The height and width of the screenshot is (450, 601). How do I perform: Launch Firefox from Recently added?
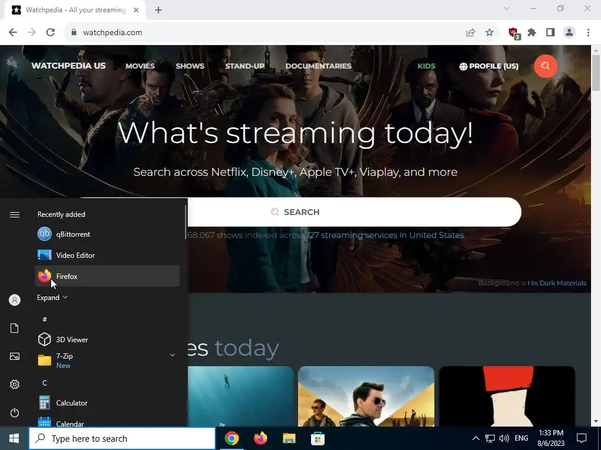click(107, 277)
